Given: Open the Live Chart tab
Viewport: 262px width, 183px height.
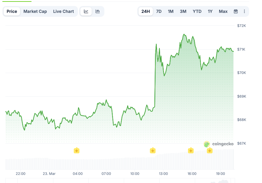Looking at the screenshot, I should tap(64, 11).
